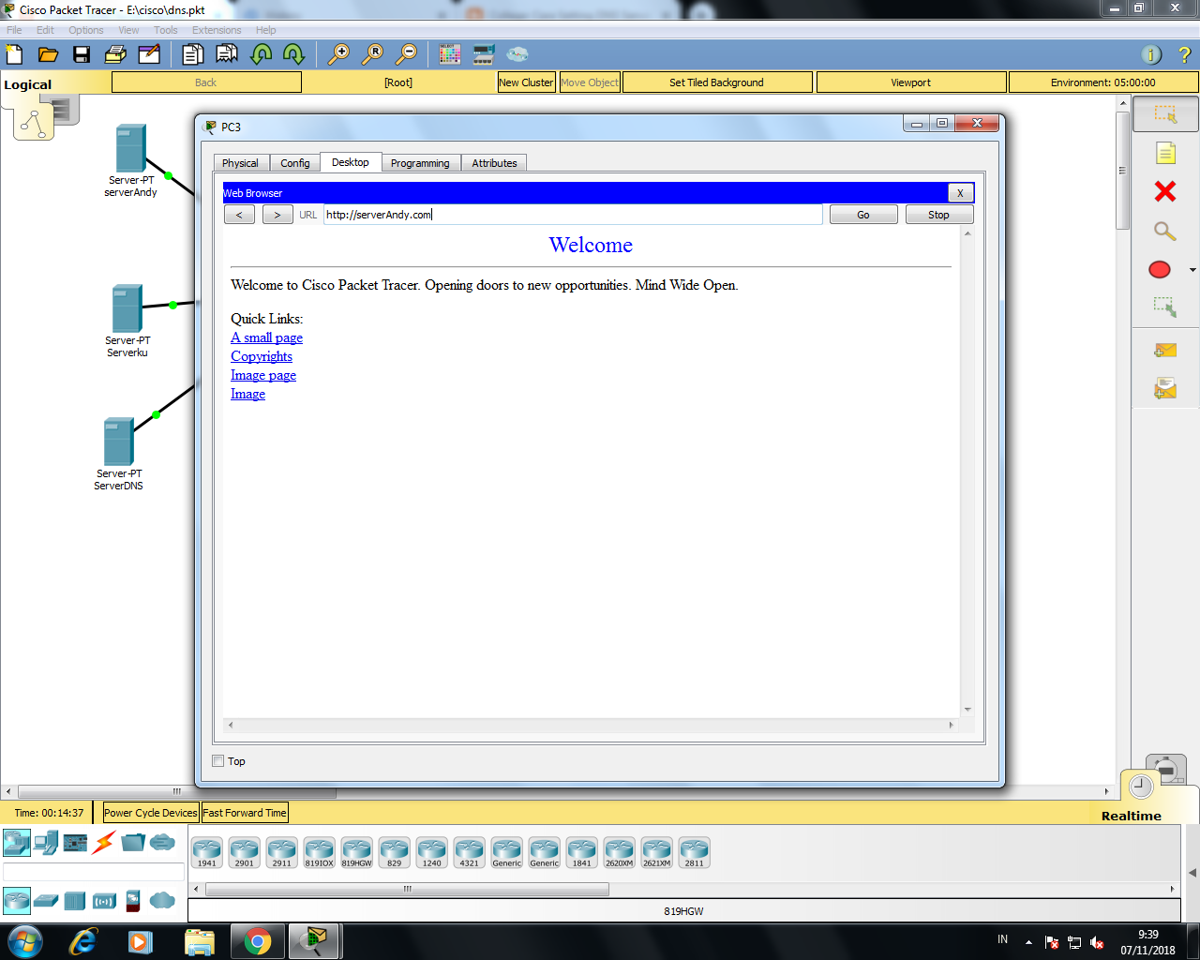Screen dimensions: 1200x960
Task: Open the color palette toolbar icon
Action: click(x=449, y=54)
